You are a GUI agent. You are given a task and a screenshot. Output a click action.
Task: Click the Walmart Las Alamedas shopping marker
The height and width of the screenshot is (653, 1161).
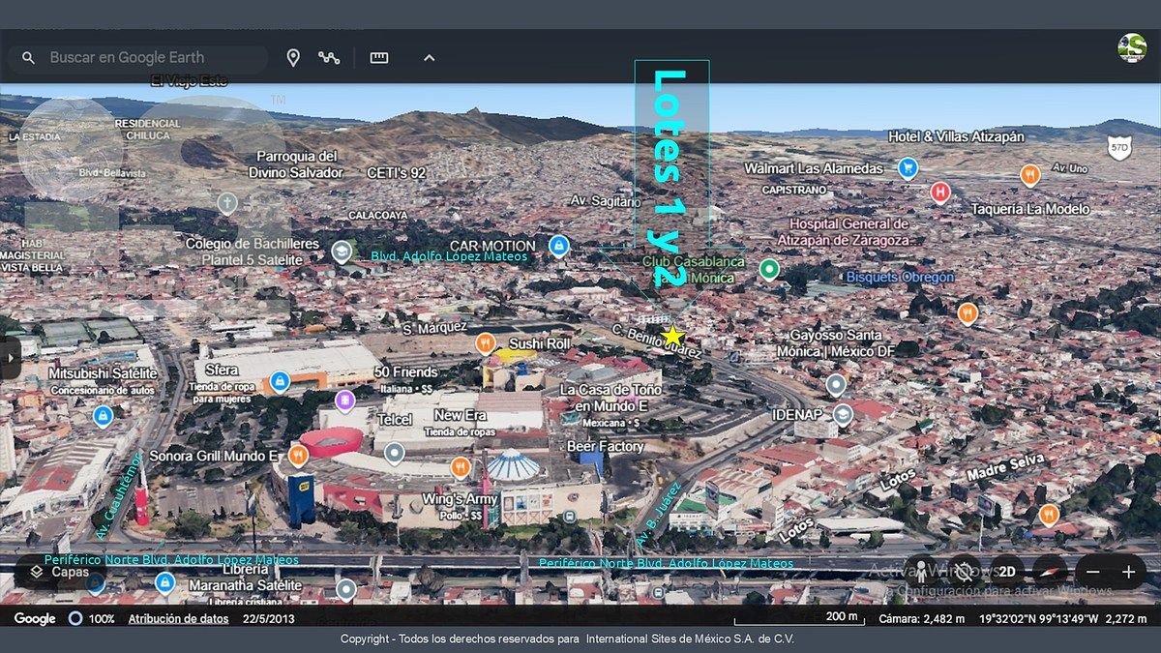click(908, 168)
